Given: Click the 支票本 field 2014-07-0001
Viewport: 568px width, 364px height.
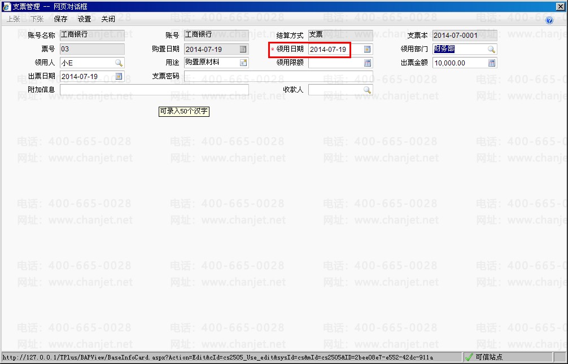Looking at the screenshot, I should [465, 35].
